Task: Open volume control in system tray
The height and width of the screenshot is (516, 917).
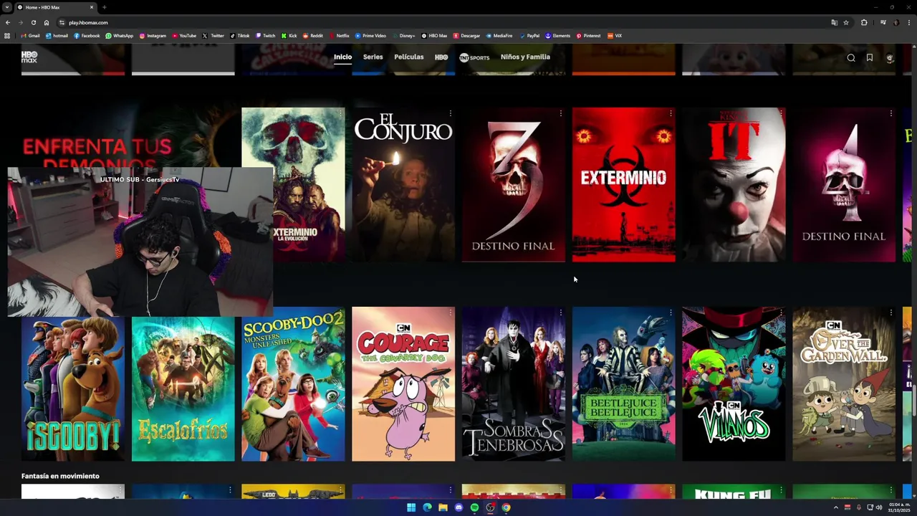Action: click(879, 507)
